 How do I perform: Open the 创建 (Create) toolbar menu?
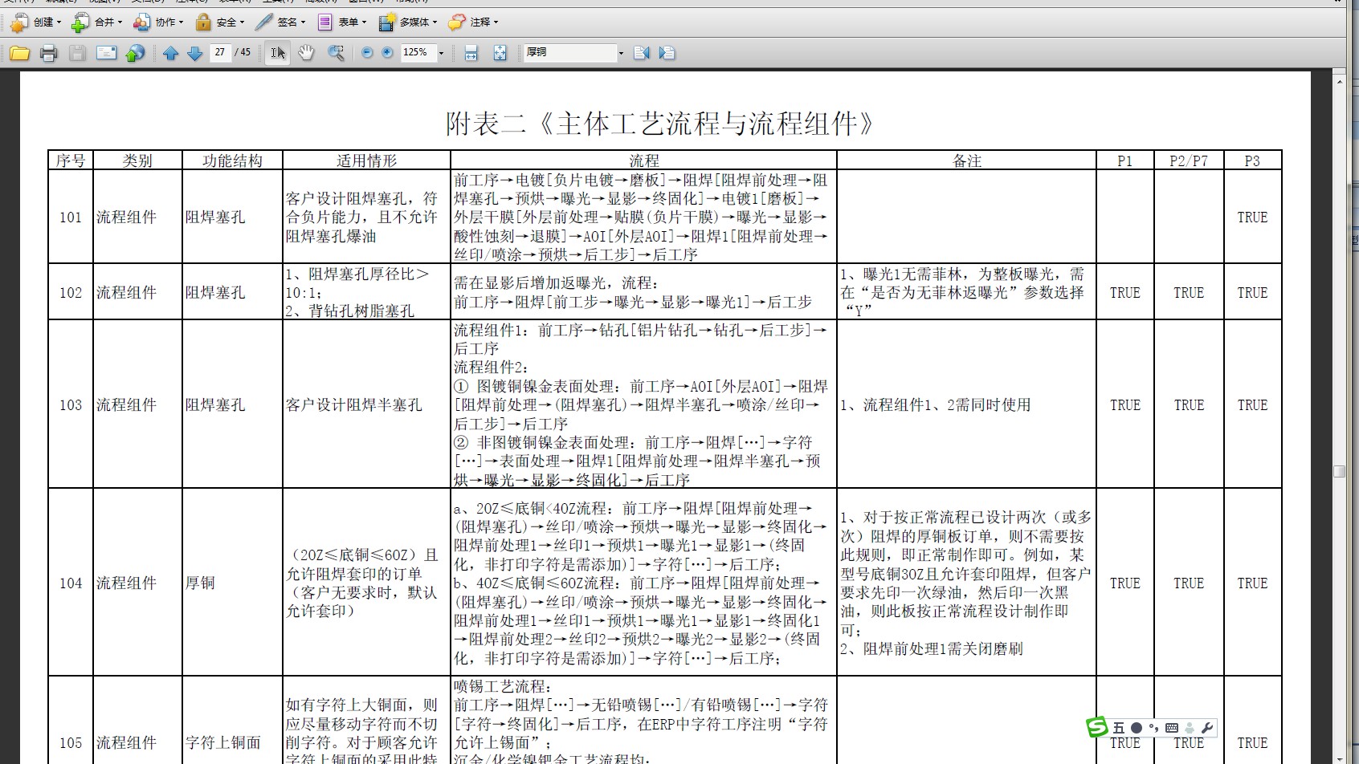(35, 22)
